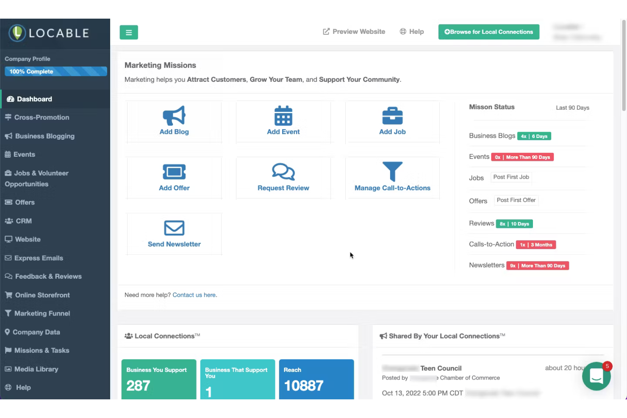Screen dimensions: 627x418
Task: Open the chat widget with 5 notifications
Action: point(596,376)
